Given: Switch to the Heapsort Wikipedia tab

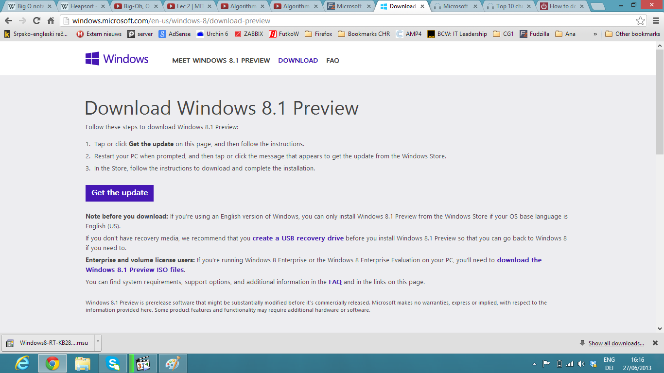Looking at the screenshot, I should click(x=83, y=6).
